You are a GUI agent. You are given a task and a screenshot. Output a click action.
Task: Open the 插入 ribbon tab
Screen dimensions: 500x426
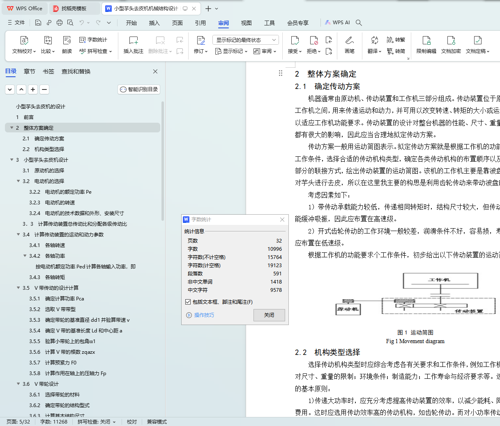154,23
